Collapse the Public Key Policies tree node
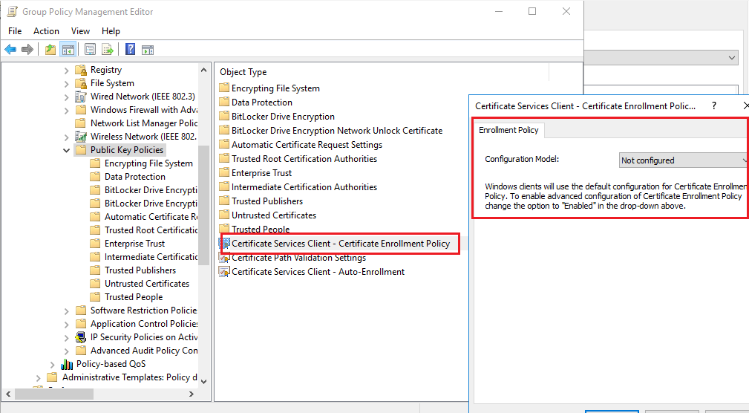 (66, 150)
